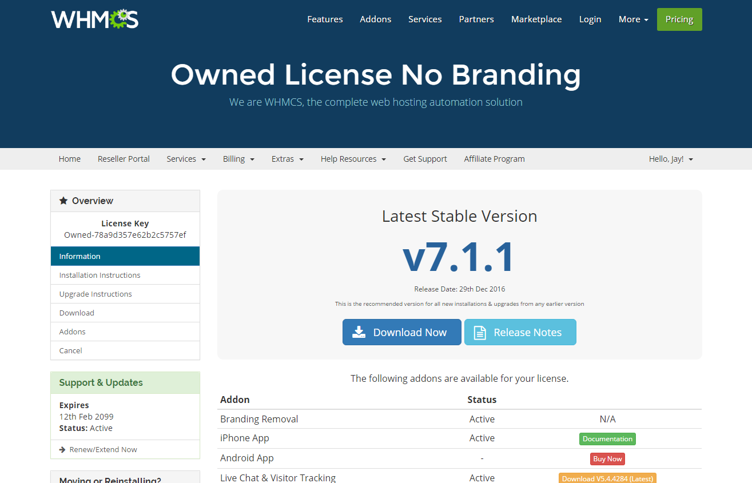The width and height of the screenshot is (752, 483).
Task: Open Features in the top navigation
Action: pos(325,19)
